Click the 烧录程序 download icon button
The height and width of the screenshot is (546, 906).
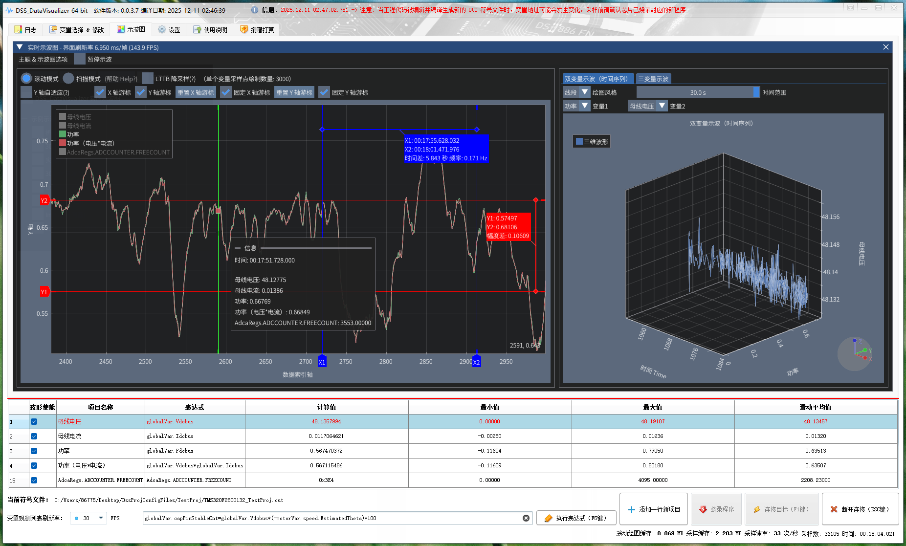(x=716, y=509)
